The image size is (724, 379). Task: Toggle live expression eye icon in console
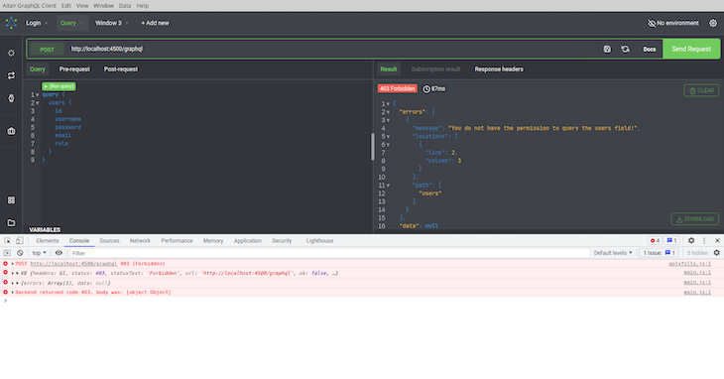click(59, 253)
